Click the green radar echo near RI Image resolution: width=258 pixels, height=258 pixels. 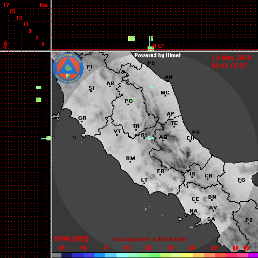(x=151, y=138)
